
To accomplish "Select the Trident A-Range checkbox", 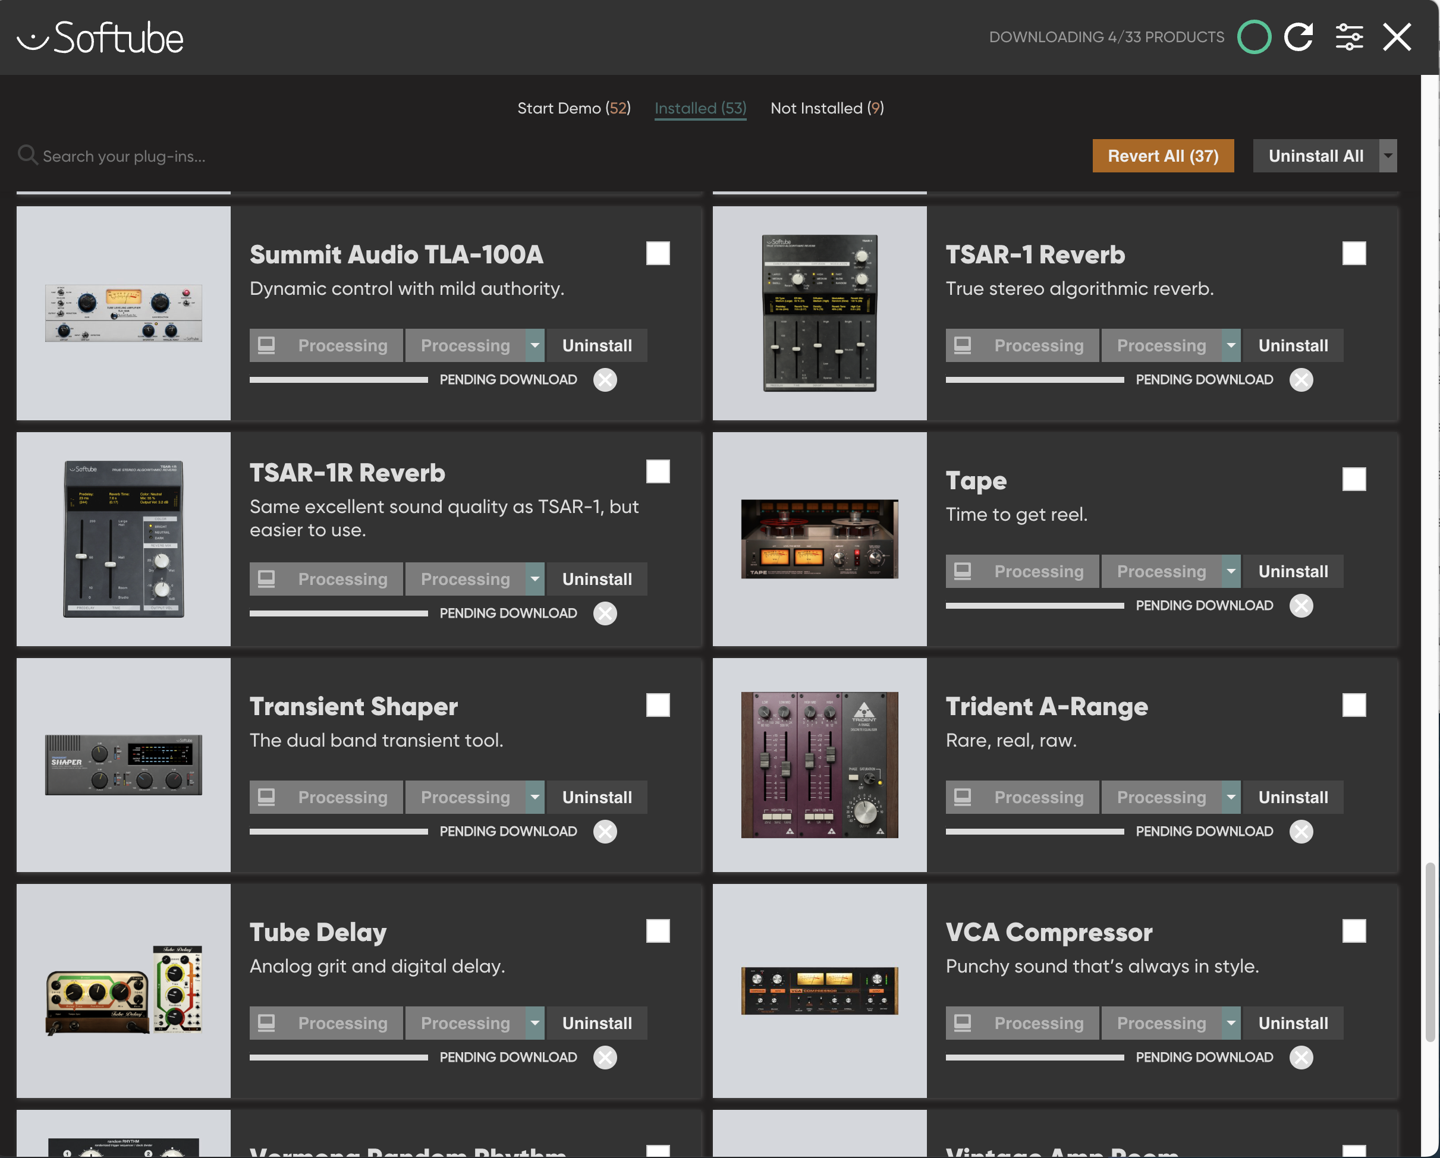I will (x=1353, y=704).
